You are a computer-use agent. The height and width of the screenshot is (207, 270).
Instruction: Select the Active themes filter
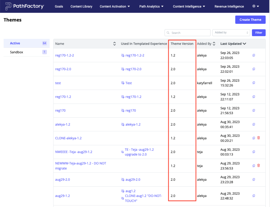tap(15, 43)
